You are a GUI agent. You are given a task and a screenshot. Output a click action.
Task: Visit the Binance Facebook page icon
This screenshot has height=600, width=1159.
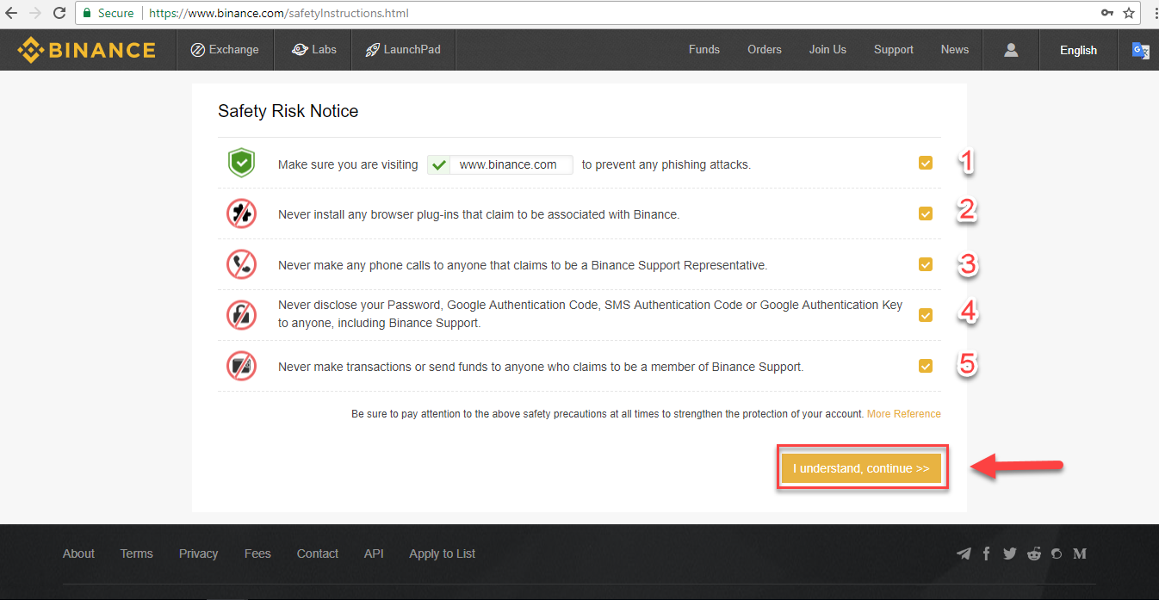tap(987, 554)
